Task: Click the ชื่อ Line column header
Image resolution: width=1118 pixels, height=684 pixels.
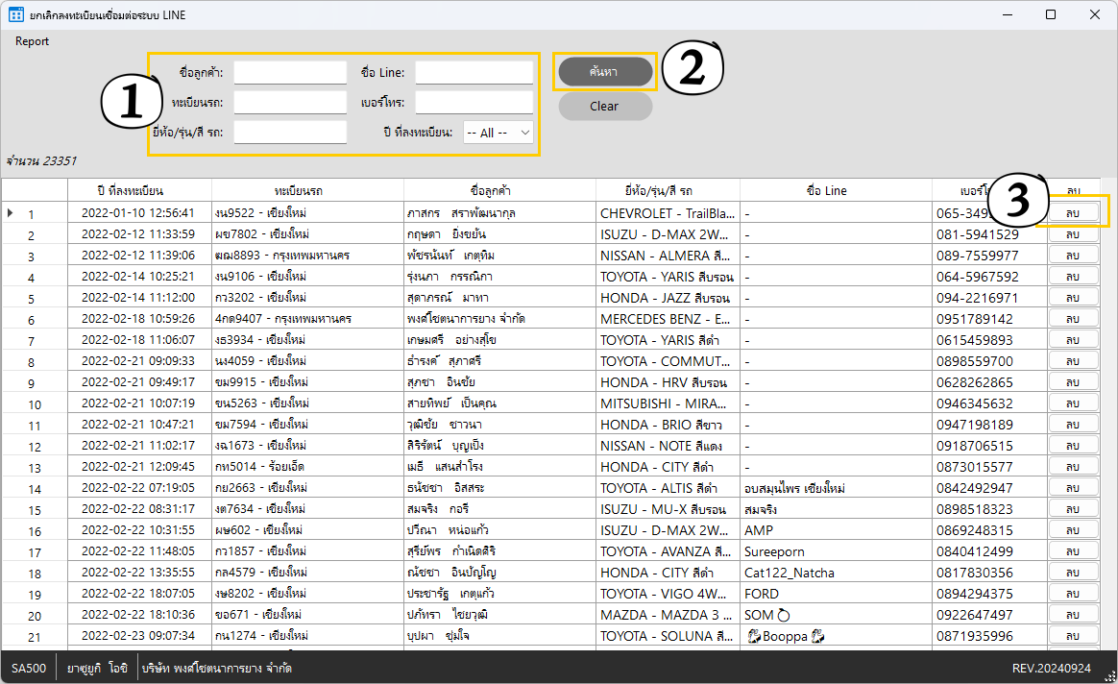Action: click(x=827, y=190)
